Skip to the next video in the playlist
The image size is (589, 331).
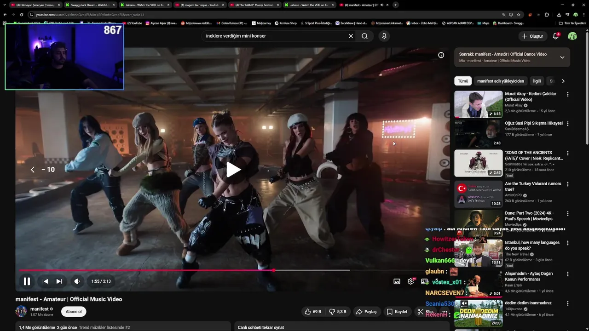coord(59,281)
